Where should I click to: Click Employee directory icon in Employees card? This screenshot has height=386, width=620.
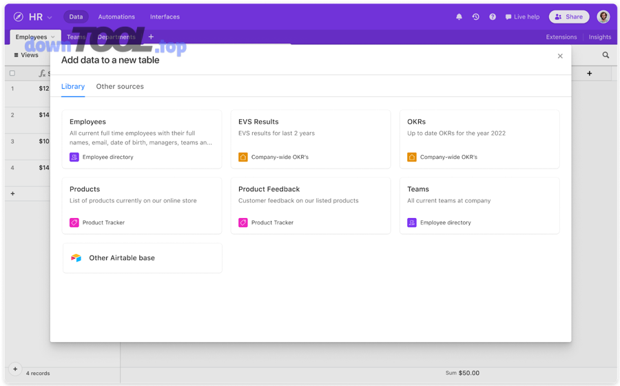pyautogui.click(x=74, y=157)
